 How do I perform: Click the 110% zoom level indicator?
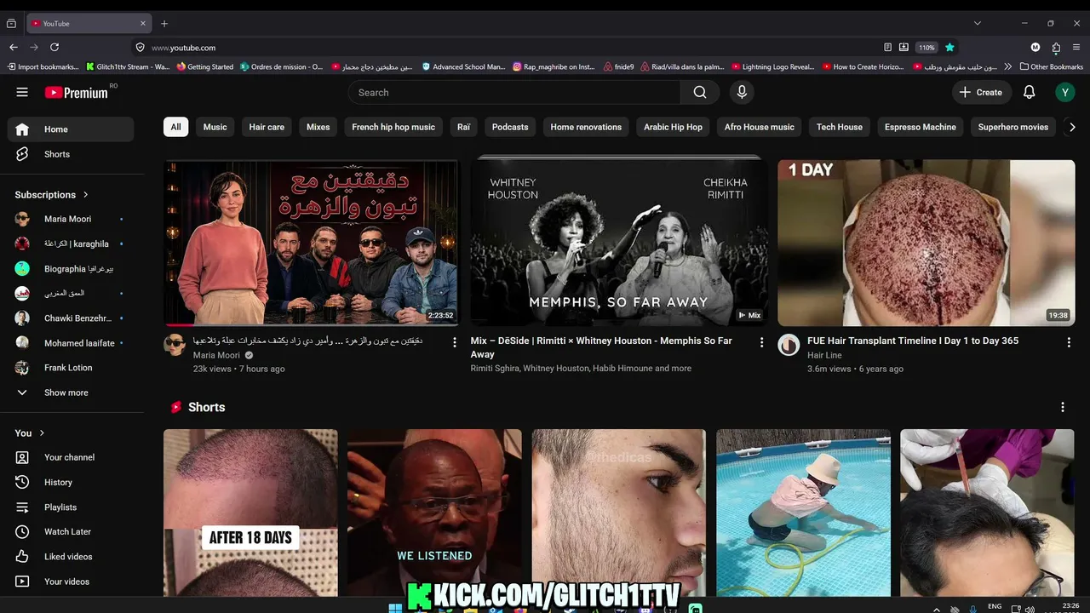click(x=926, y=48)
